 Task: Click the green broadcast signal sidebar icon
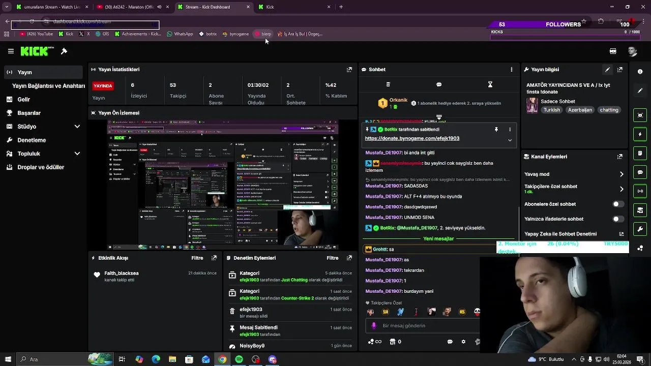click(x=640, y=191)
